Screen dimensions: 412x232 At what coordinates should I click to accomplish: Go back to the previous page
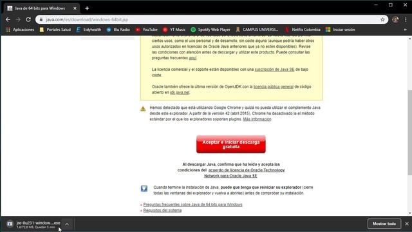8,19
